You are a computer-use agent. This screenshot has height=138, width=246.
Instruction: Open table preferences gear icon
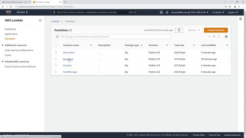click(226, 36)
